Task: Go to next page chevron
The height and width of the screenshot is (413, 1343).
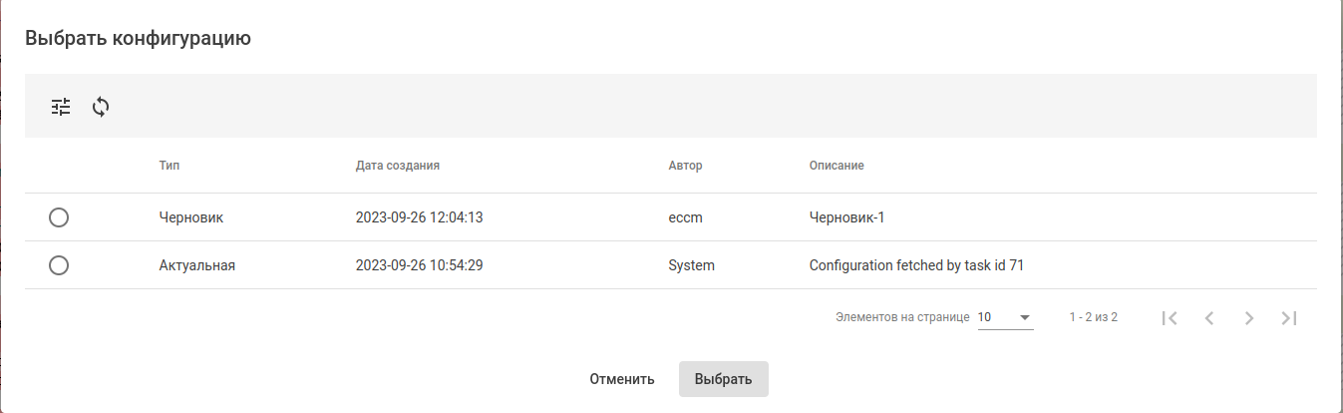Action: click(1249, 318)
